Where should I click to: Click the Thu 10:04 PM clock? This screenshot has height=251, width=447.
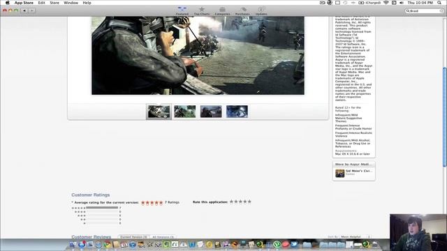click(x=420, y=3)
